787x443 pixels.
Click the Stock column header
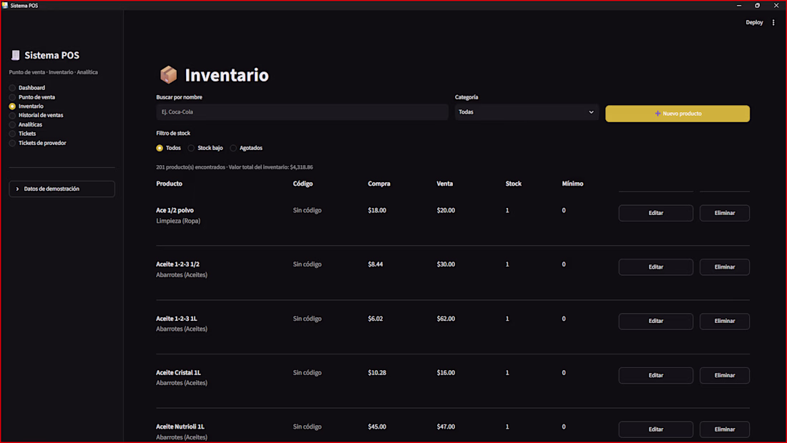[514, 184]
